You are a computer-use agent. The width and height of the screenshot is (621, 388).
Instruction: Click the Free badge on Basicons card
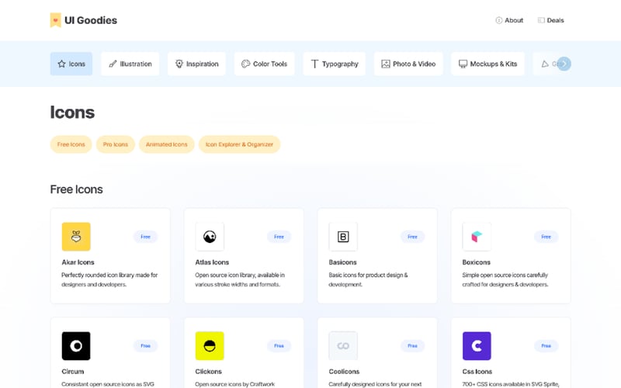412,237
